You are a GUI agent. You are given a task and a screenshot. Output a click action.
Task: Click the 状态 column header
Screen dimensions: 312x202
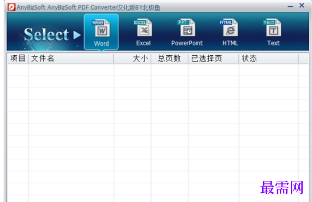click(x=268, y=58)
